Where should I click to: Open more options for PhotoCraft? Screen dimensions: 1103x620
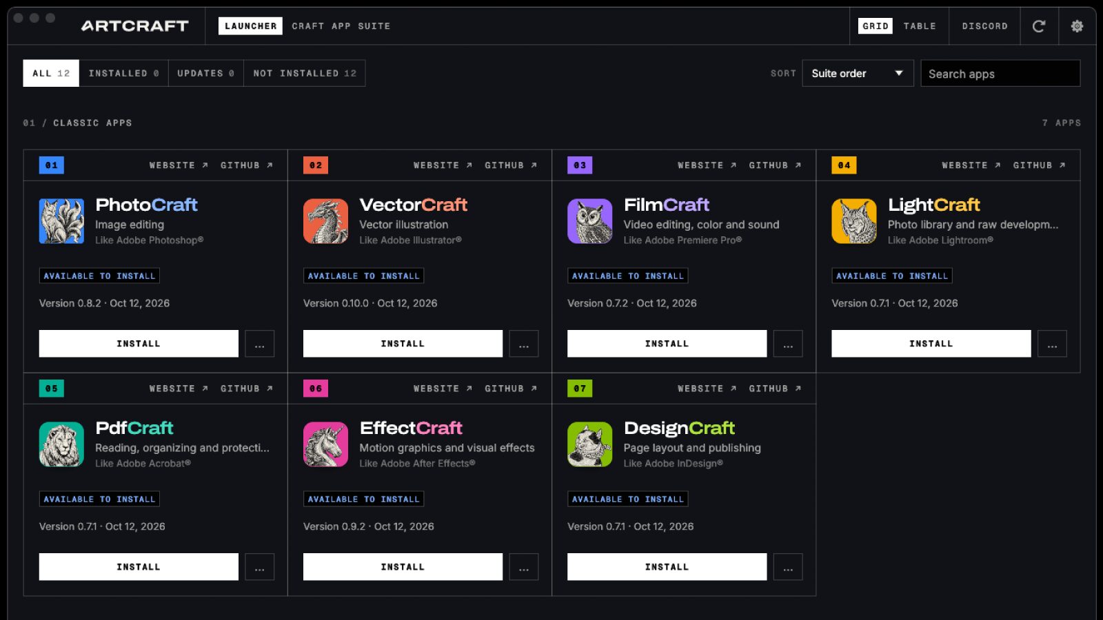(260, 344)
